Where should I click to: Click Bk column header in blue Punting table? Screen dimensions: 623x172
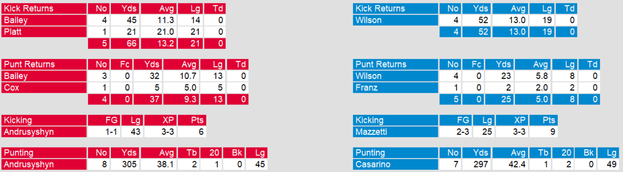[588, 153]
